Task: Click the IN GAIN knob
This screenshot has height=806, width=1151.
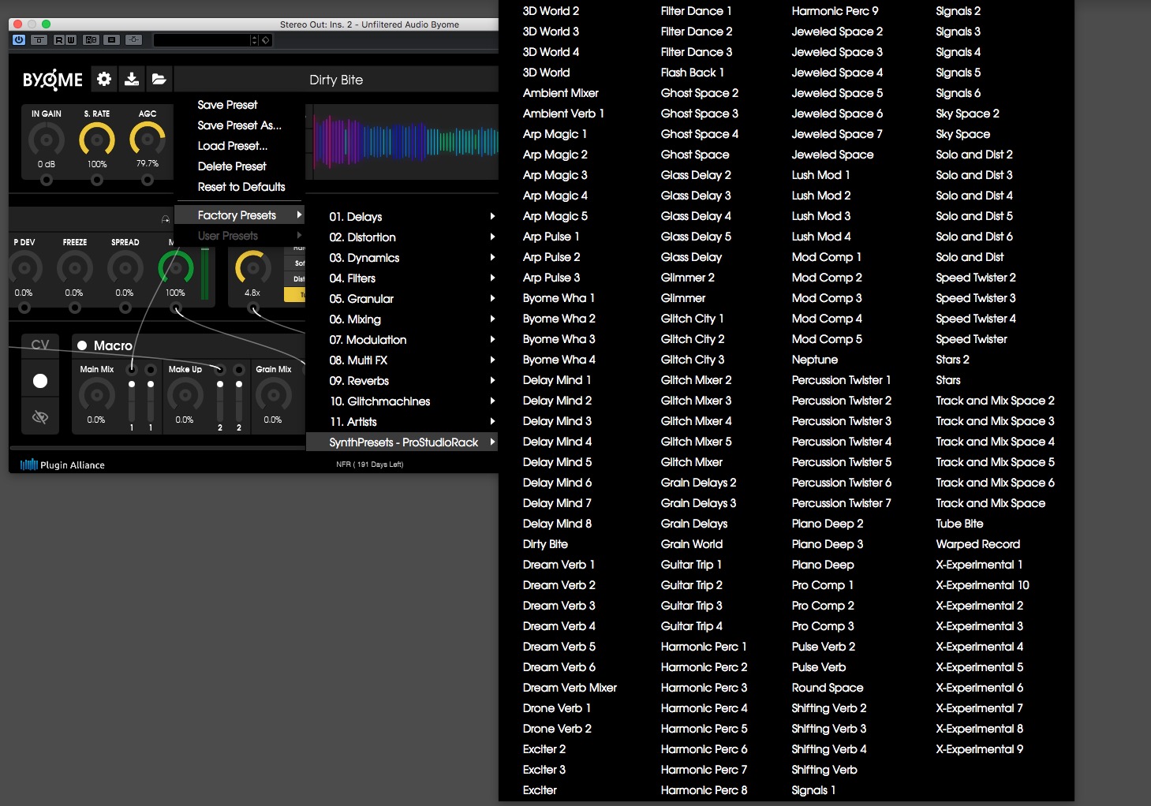Action: click(47, 140)
